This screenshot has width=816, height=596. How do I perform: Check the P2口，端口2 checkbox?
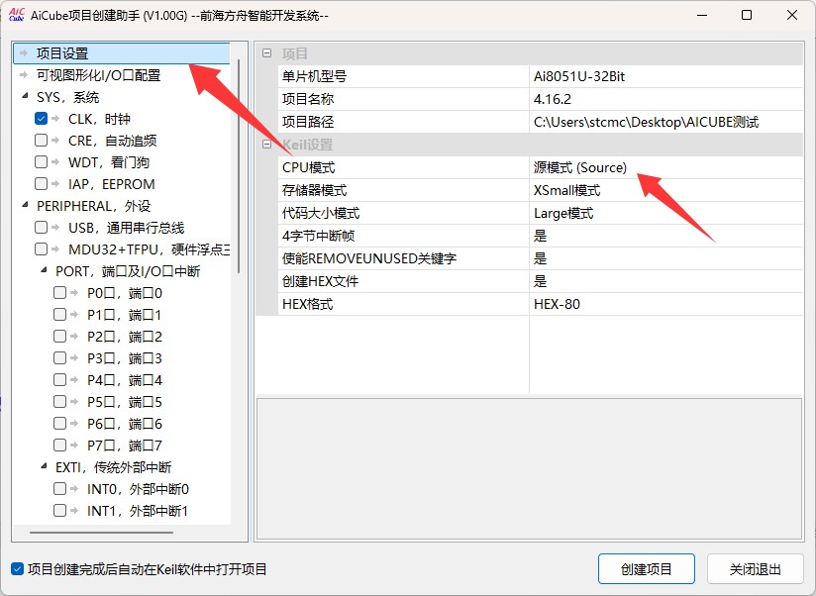tap(59, 337)
